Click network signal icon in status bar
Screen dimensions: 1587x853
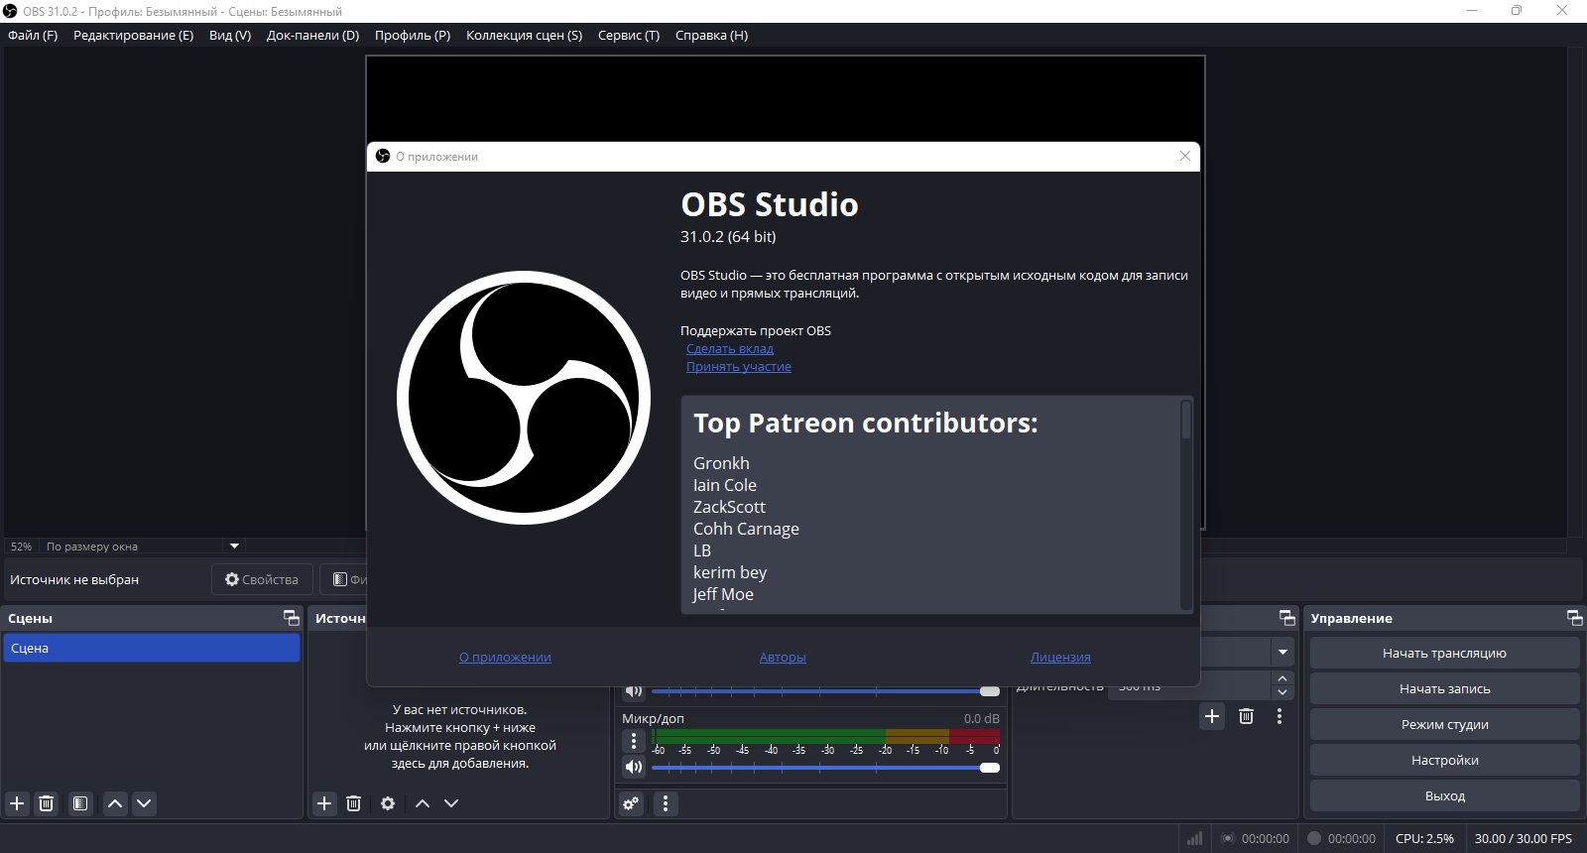point(1195,838)
